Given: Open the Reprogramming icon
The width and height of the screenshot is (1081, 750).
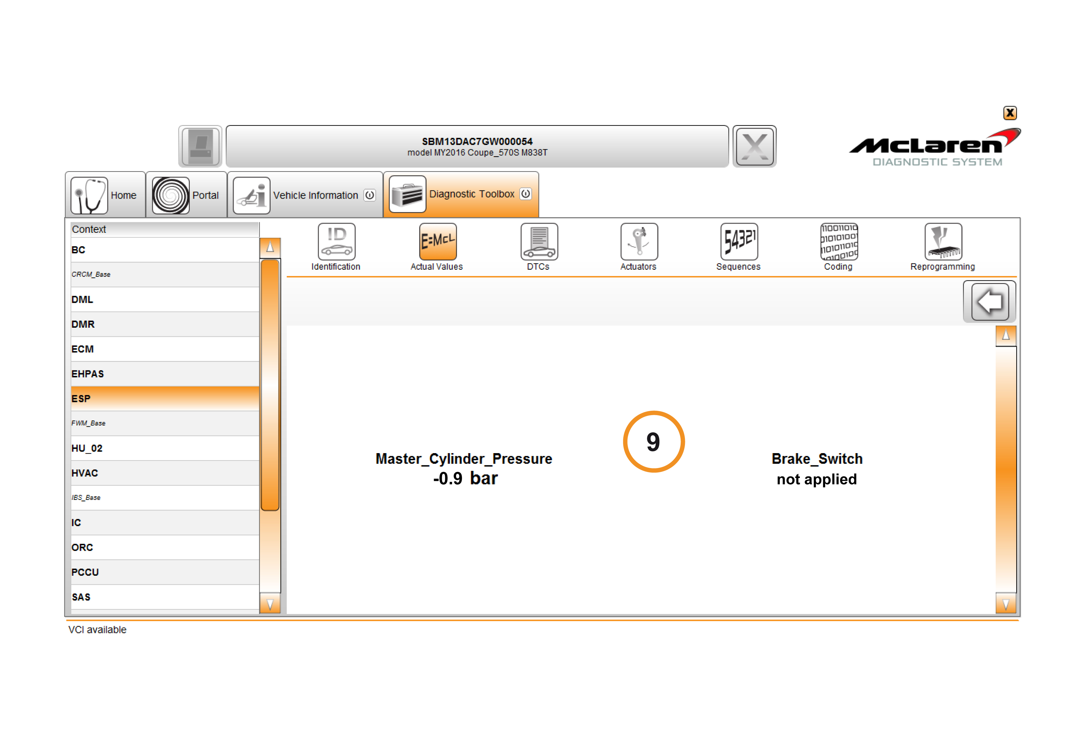Looking at the screenshot, I should point(942,241).
